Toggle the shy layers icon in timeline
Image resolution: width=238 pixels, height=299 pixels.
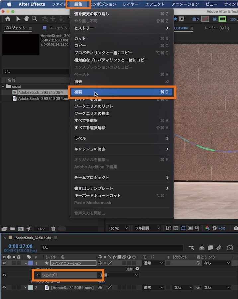tap(202, 248)
